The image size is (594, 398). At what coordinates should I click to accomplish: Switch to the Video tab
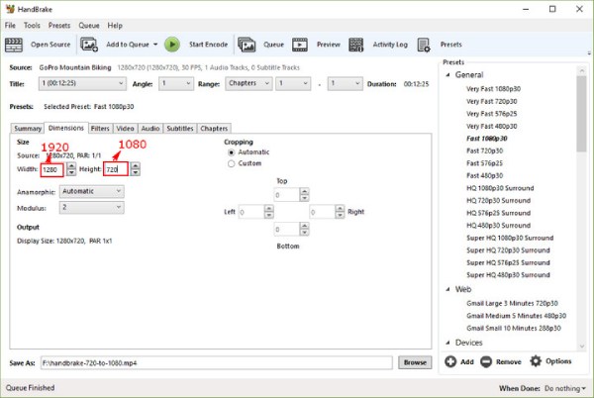(125, 129)
